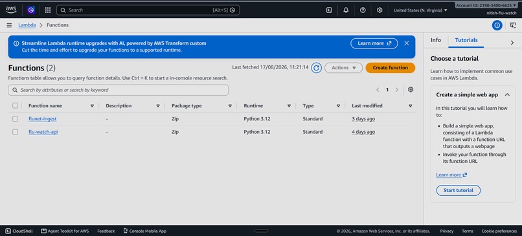Open Agent Toolkit for AWS in footer
Screen dimensions: 522x236
click(65, 231)
